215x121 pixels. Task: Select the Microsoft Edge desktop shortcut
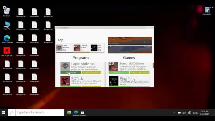point(7,39)
